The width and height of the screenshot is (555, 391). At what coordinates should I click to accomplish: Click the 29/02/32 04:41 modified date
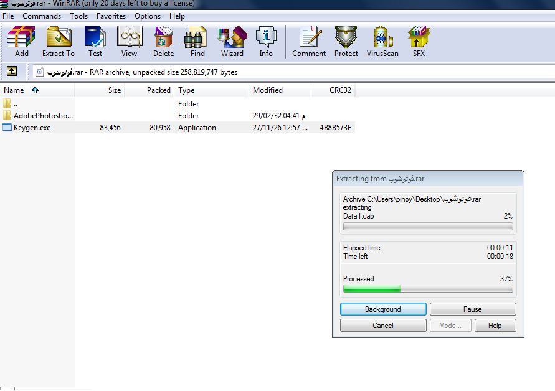click(x=279, y=116)
